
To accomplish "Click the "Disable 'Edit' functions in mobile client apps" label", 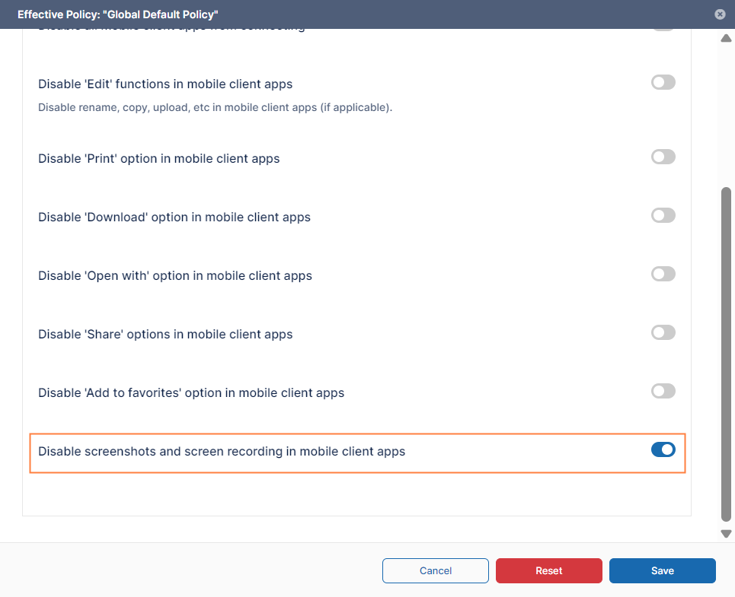I will (x=165, y=84).
